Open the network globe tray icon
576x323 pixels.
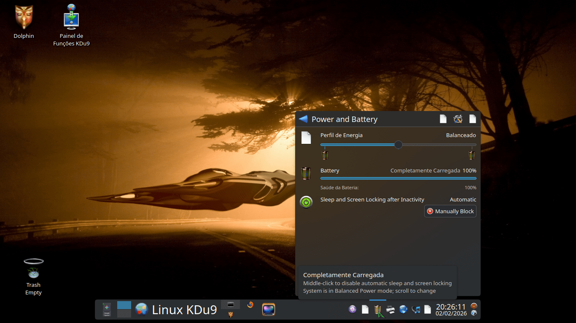pos(403,310)
